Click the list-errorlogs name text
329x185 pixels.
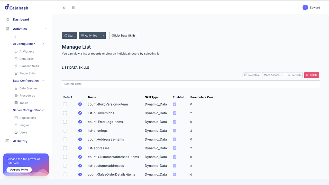click(98, 131)
